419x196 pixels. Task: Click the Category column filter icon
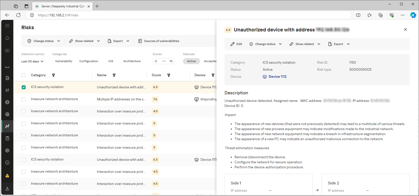tap(53, 75)
